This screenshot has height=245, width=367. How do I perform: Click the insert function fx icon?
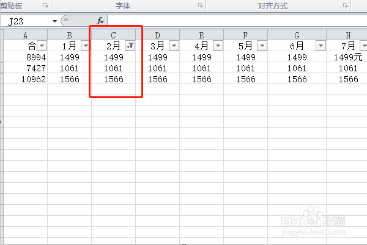click(x=100, y=21)
